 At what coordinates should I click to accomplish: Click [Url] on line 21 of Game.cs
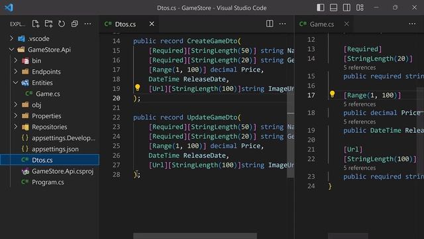pyautogui.click(x=353, y=149)
